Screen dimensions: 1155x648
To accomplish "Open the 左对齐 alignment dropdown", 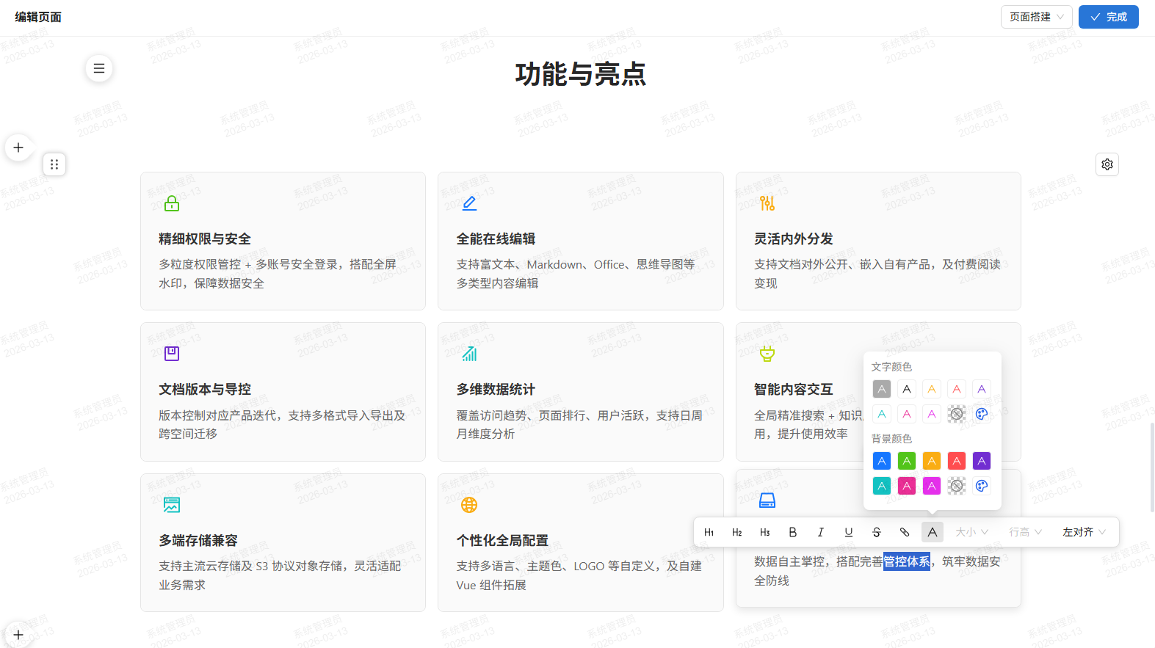I will 1084,532.
